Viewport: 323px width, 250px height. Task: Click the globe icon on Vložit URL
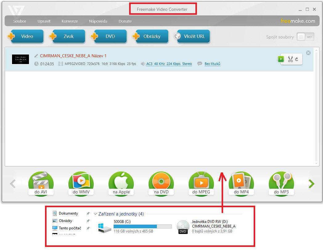(177, 36)
